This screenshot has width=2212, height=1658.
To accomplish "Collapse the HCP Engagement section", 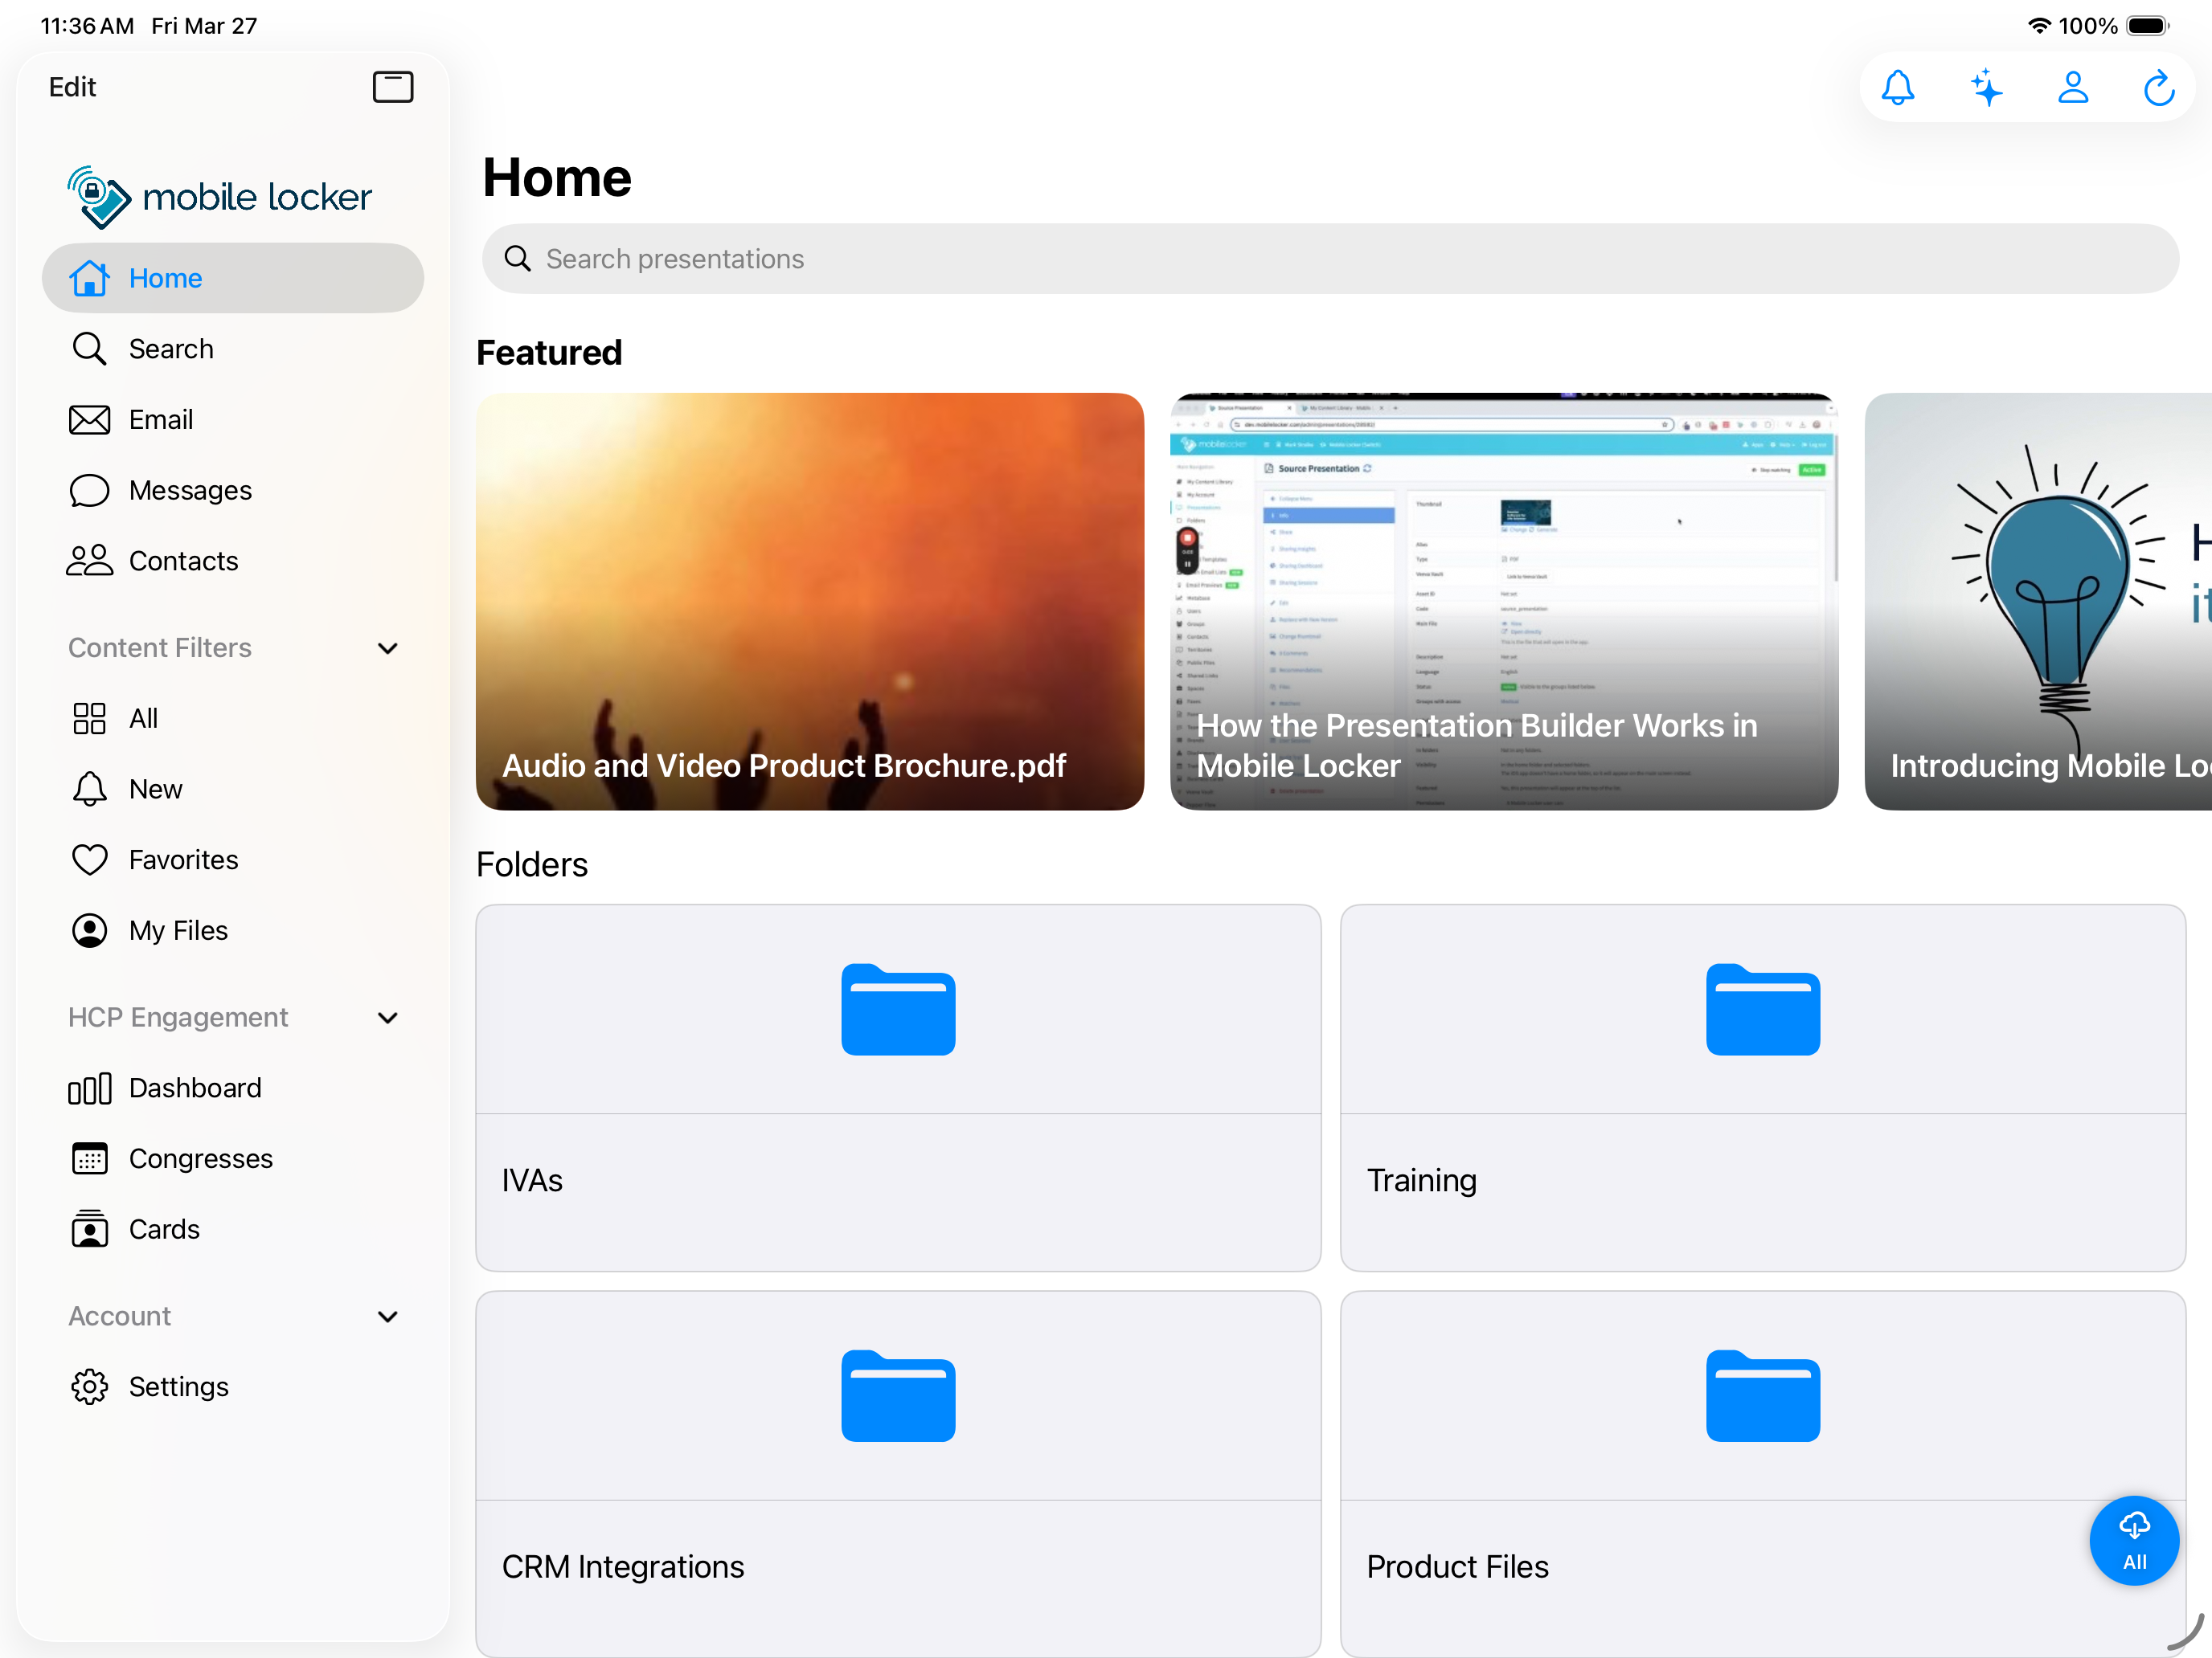I will point(388,1018).
